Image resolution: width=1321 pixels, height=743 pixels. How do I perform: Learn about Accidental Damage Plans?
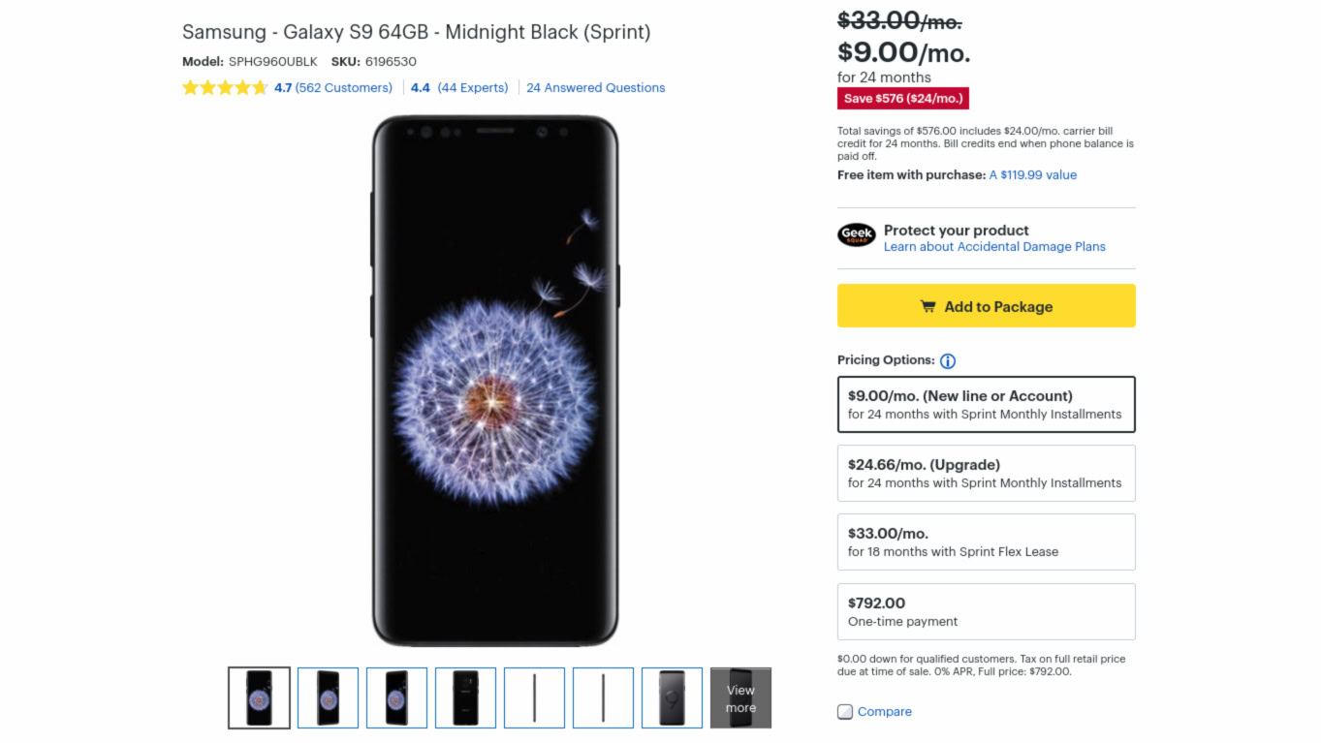(994, 247)
